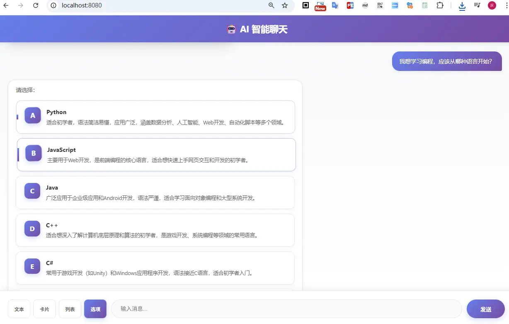
Task: Select the C++ option D card
Action: 155,229
